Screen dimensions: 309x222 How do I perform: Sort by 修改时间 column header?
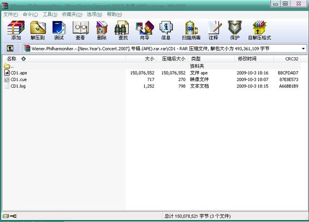pos(254,59)
